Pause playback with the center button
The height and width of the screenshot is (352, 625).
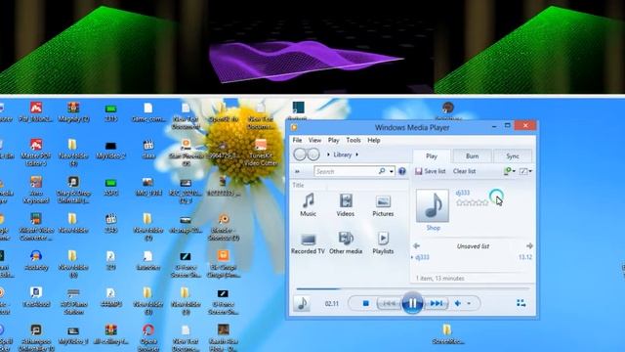[x=412, y=303]
